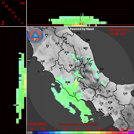Screen dimensions: 134x134
Task: Click the PS city label on the map
Action: click(x=79, y=33)
